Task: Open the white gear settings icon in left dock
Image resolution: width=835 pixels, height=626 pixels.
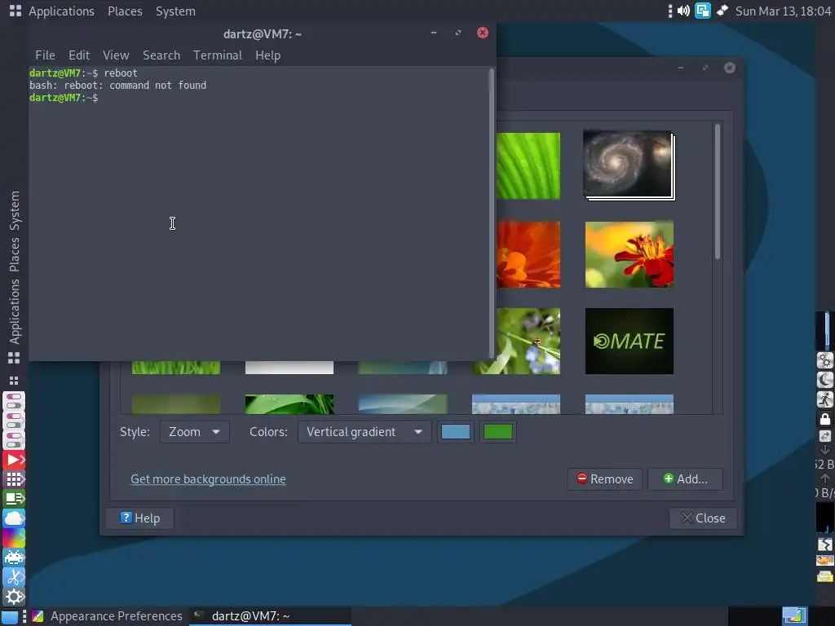Action: 14,597
